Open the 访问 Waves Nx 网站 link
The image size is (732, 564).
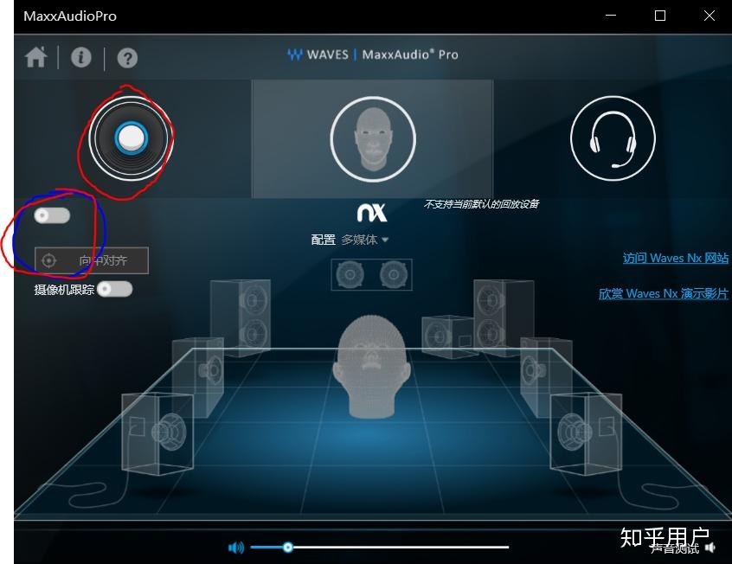coord(675,258)
